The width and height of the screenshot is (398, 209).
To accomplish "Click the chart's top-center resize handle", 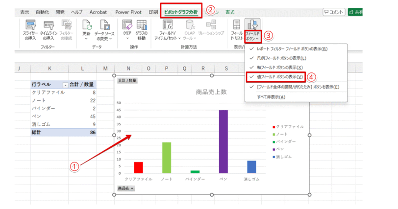I will [212, 75].
